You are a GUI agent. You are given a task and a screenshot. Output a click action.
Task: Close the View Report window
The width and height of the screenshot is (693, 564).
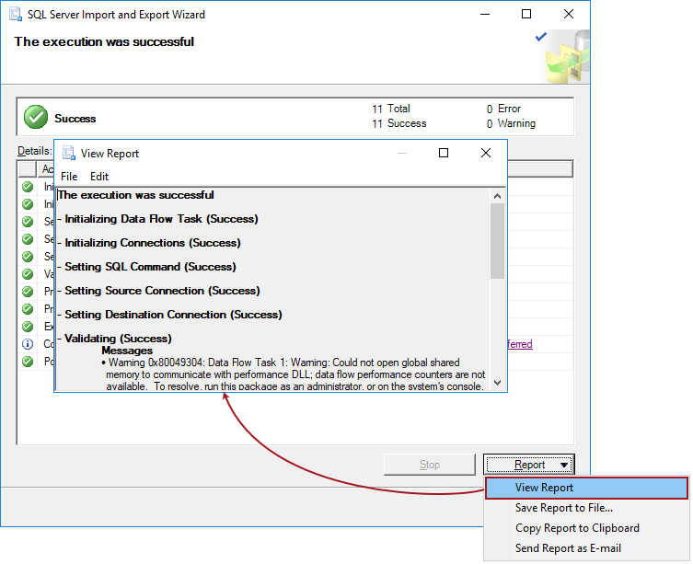[x=486, y=153]
